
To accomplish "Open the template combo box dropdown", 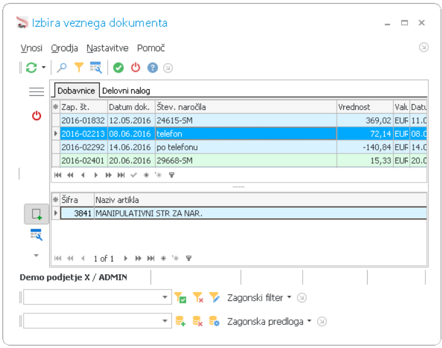I will pyautogui.click(x=165, y=321).
